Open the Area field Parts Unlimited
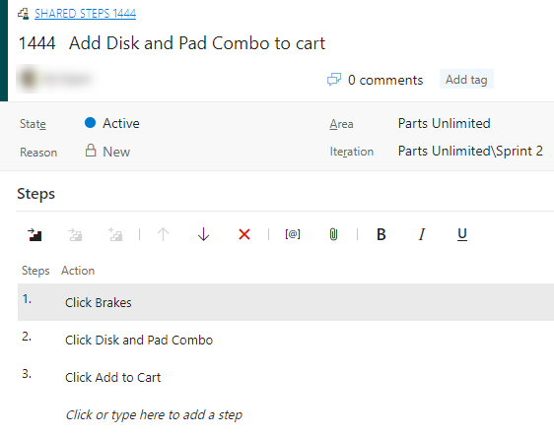This screenshot has width=554, height=436. tap(445, 123)
